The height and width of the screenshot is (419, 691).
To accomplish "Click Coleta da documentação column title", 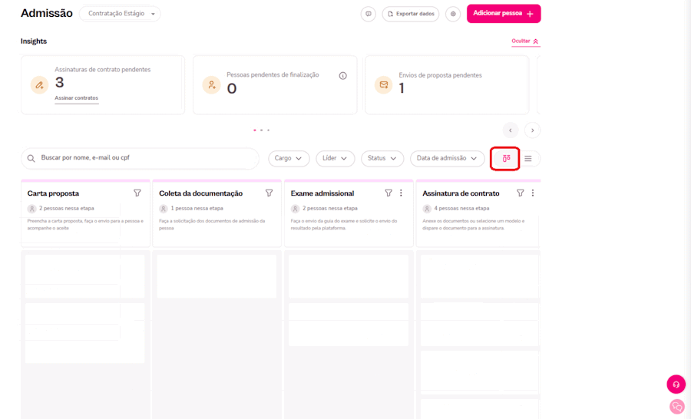I will point(200,193).
